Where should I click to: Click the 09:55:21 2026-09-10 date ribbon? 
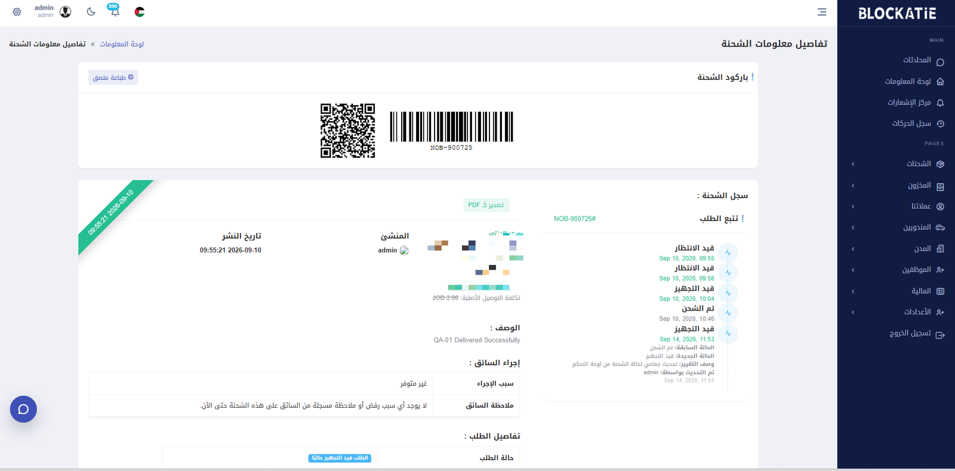(x=112, y=213)
